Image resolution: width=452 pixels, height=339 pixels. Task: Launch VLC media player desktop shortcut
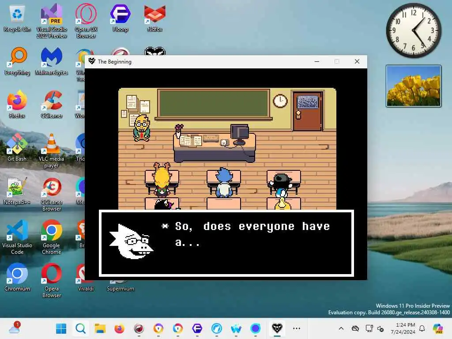pos(52,151)
